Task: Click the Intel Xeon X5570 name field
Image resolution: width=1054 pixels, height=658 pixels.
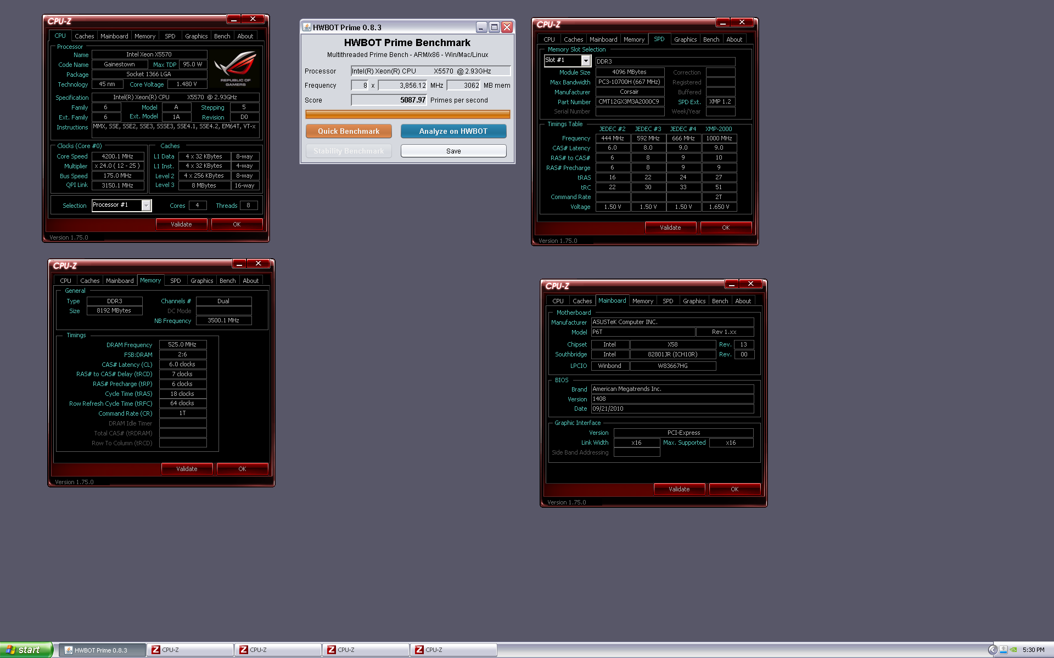Action: (x=149, y=54)
